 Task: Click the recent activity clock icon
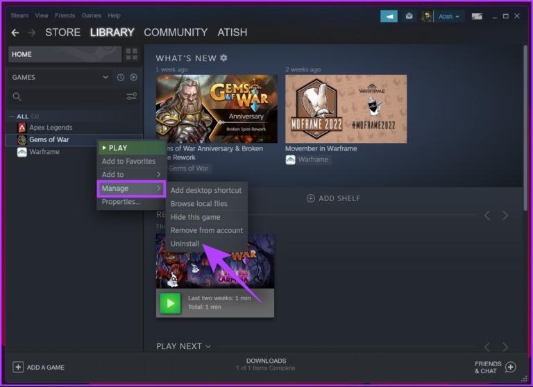[x=121, y=78]
